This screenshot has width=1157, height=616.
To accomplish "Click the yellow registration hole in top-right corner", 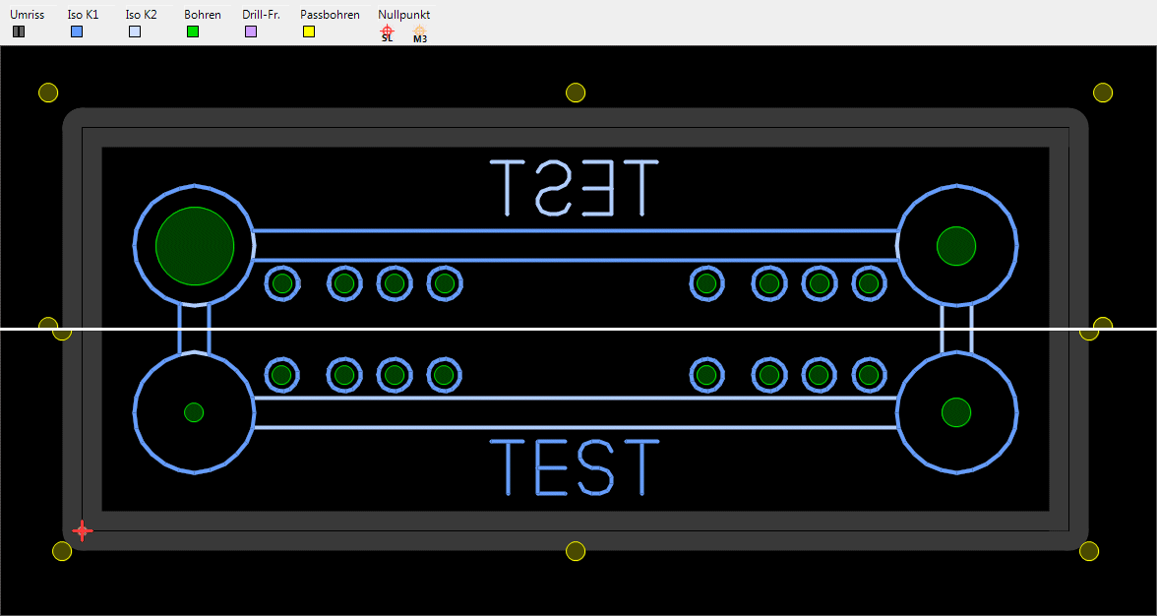I will point(1103,92).
